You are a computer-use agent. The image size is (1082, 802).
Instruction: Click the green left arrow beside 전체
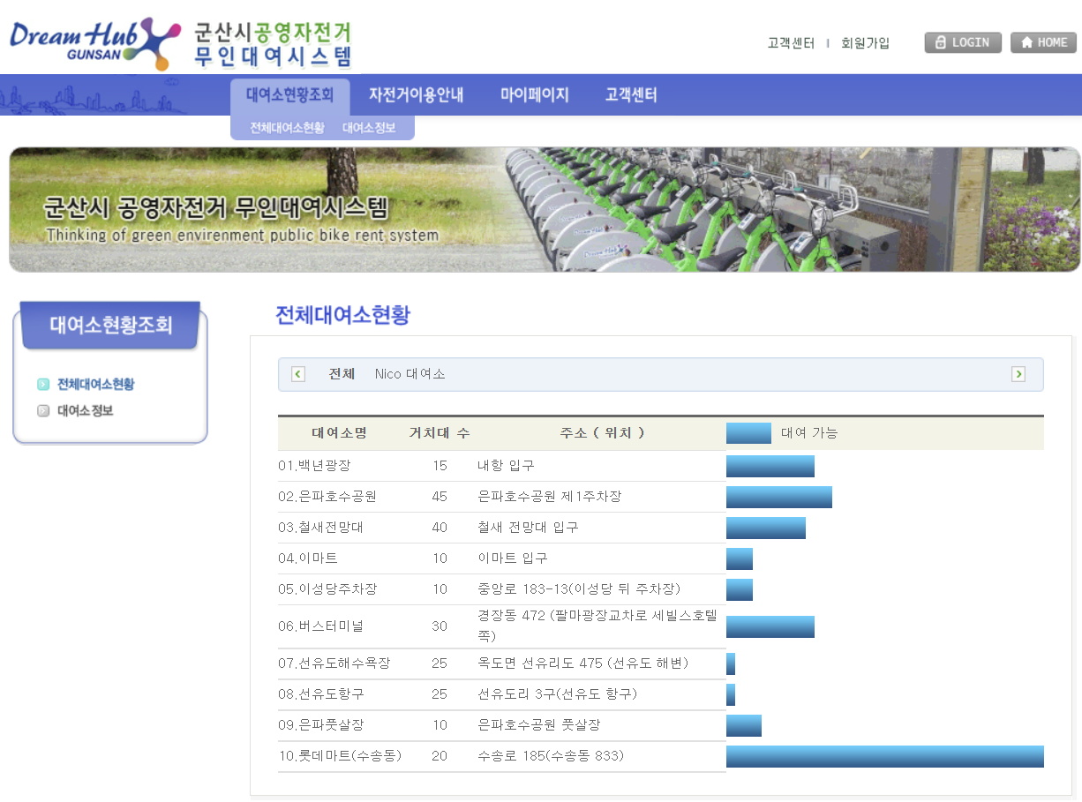[x=297, y=374]
